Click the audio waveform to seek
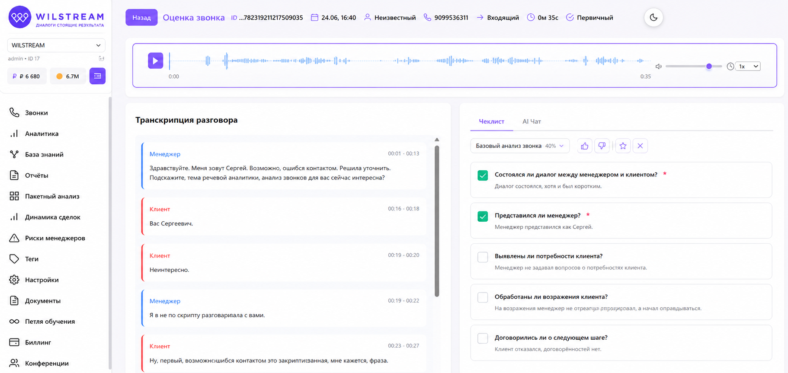 (x=410, y=61)
